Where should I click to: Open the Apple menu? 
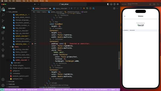tap(2, 1)
